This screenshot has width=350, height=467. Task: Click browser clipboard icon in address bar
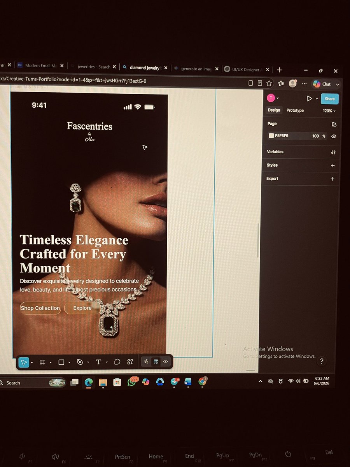(251, 83)
